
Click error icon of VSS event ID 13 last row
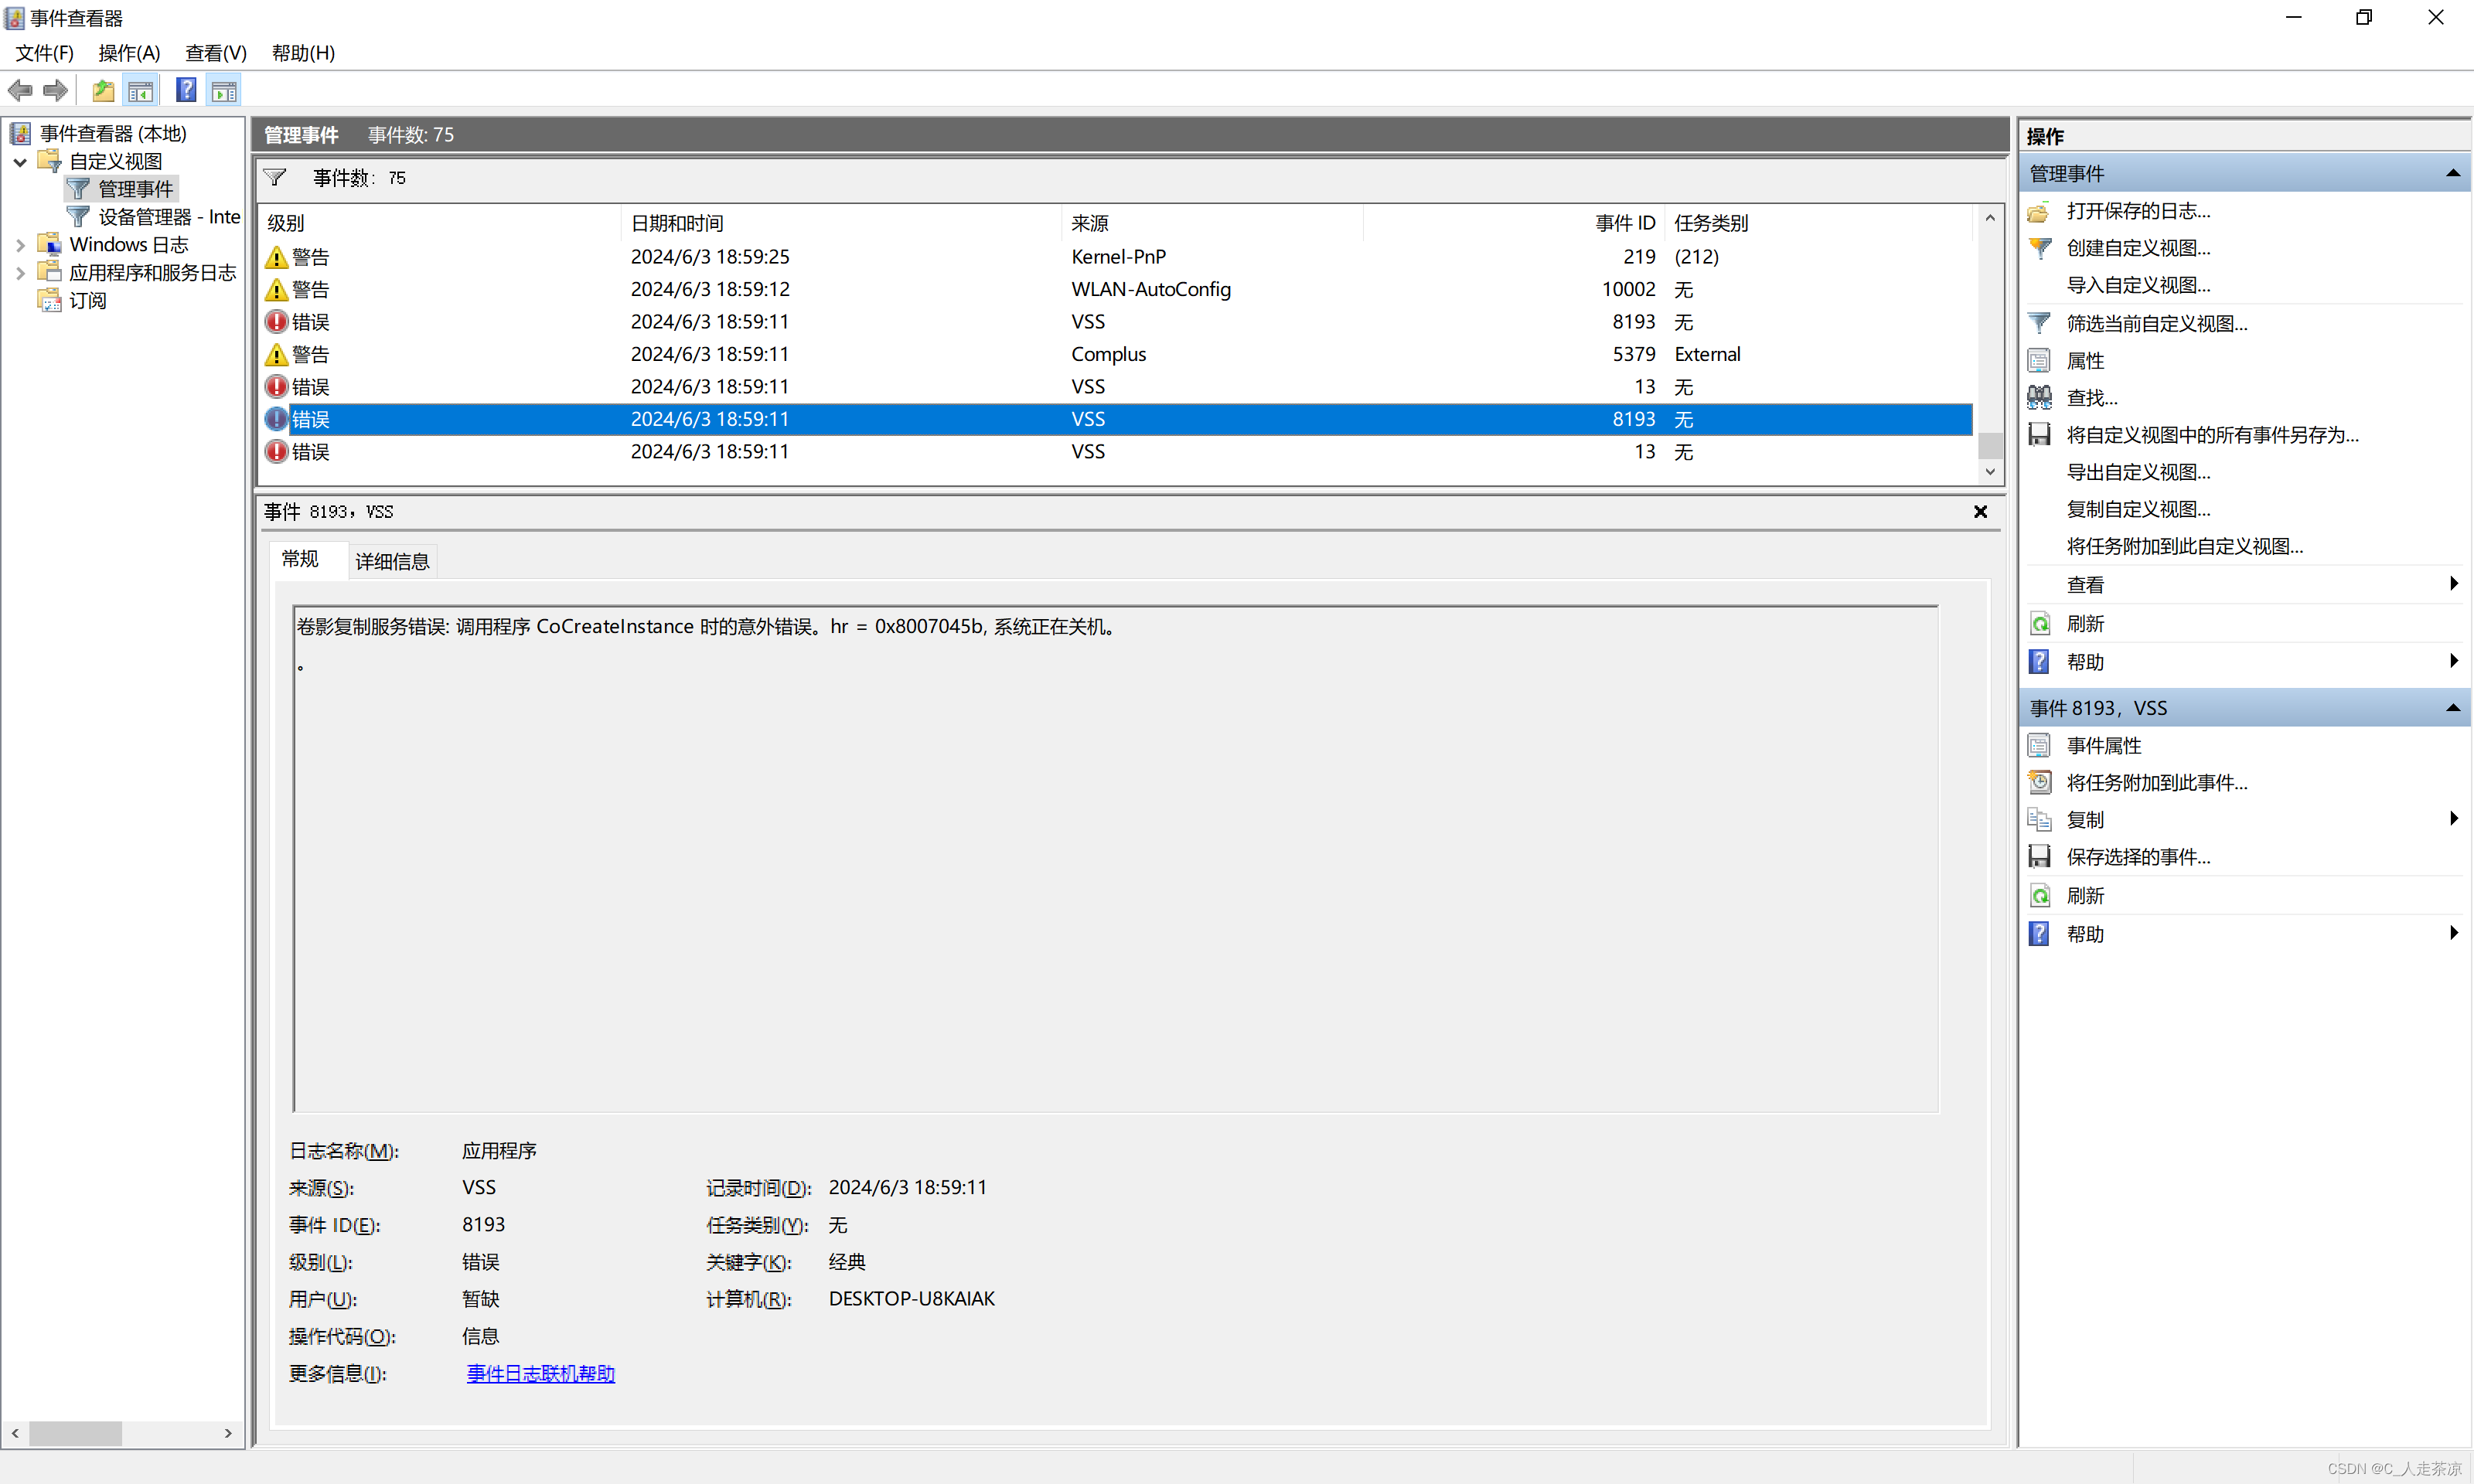277,452
